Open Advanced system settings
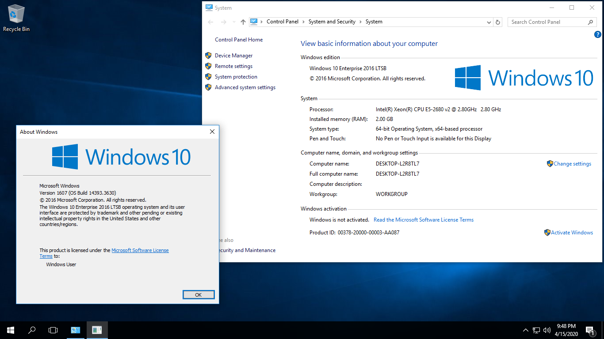The height and width of the screenshot is (339, 604). point(245,87)
